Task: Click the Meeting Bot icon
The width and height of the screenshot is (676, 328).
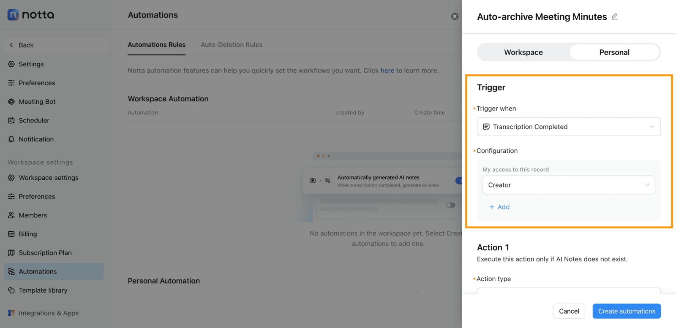Action: (11, 102)
